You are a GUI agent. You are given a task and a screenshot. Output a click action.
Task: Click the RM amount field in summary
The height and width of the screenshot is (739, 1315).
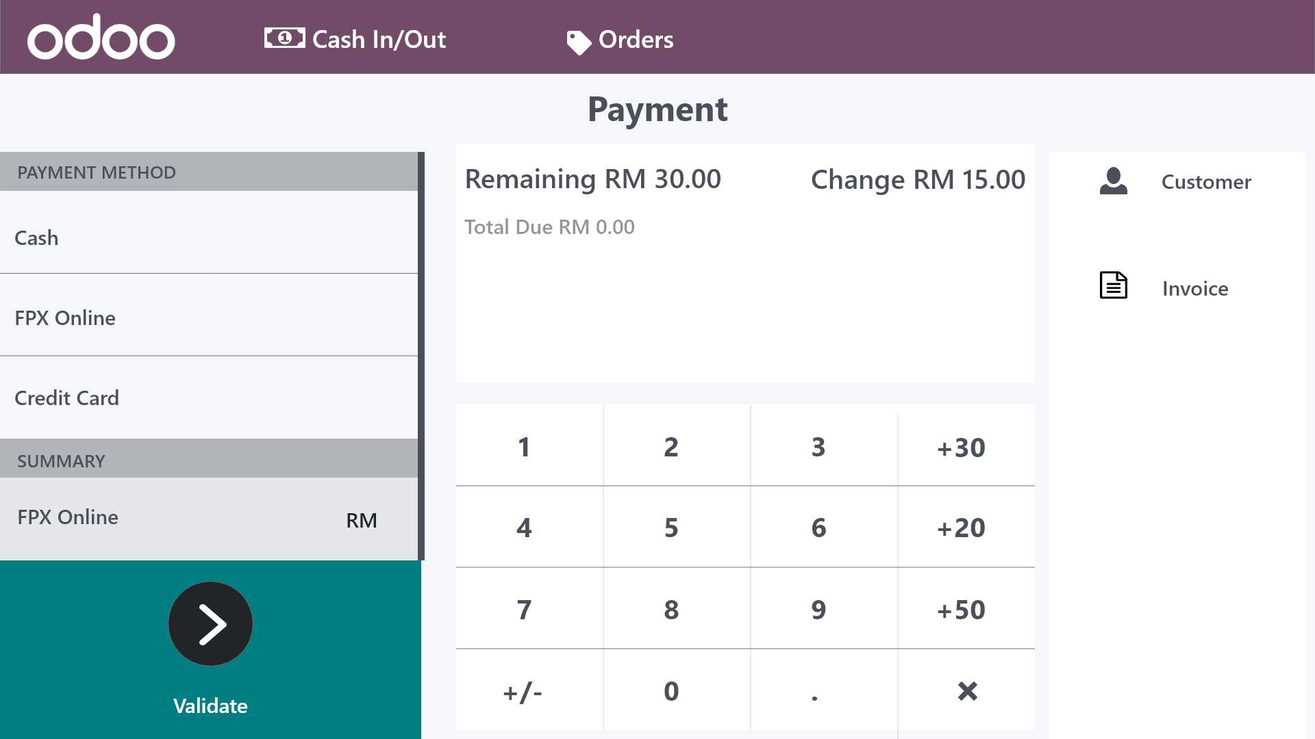pos(361,520)
